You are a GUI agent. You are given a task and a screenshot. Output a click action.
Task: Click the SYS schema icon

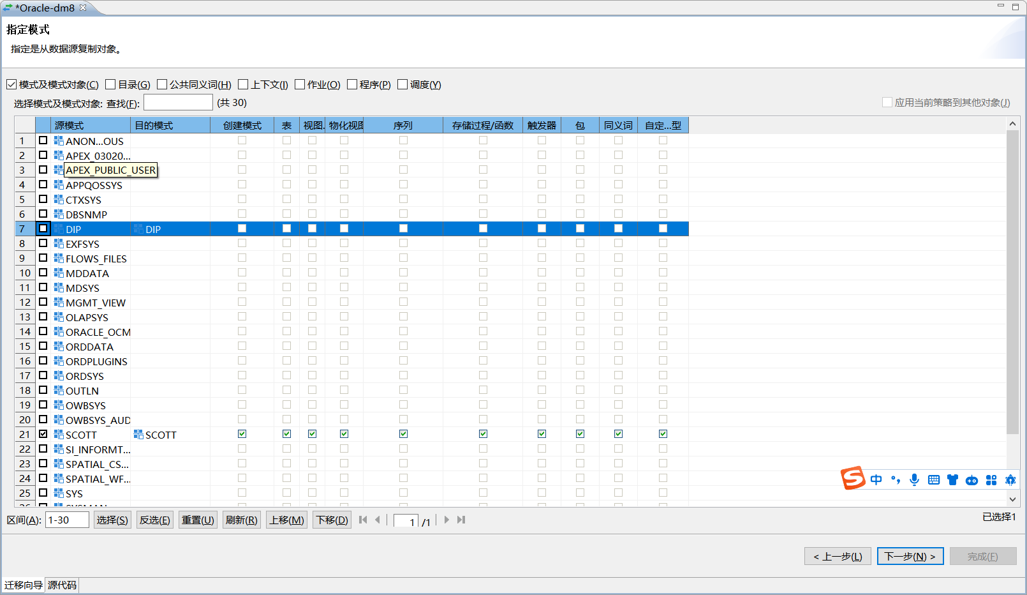(59, 493)
